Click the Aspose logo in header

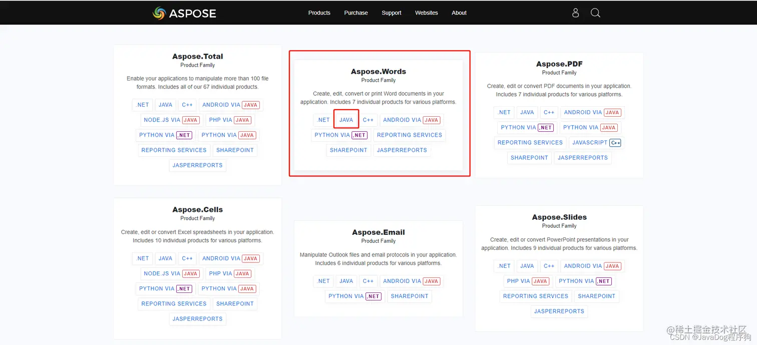pyautogui.click(x=184, y=13)
